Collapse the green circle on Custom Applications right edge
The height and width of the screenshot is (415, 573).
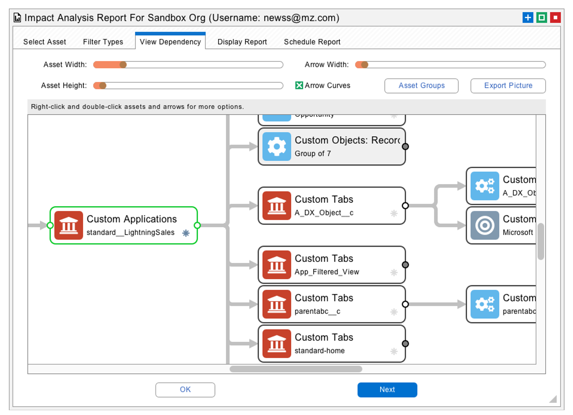[198, 225]
